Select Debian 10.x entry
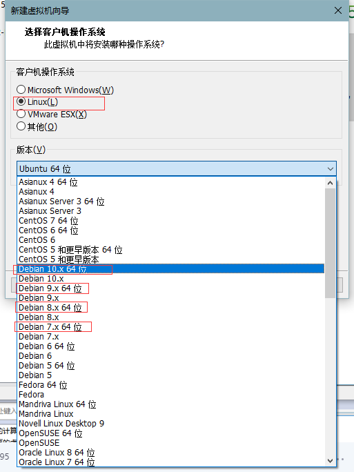The width and height of the screenshot is (354, 472). [x=171, y=279]
